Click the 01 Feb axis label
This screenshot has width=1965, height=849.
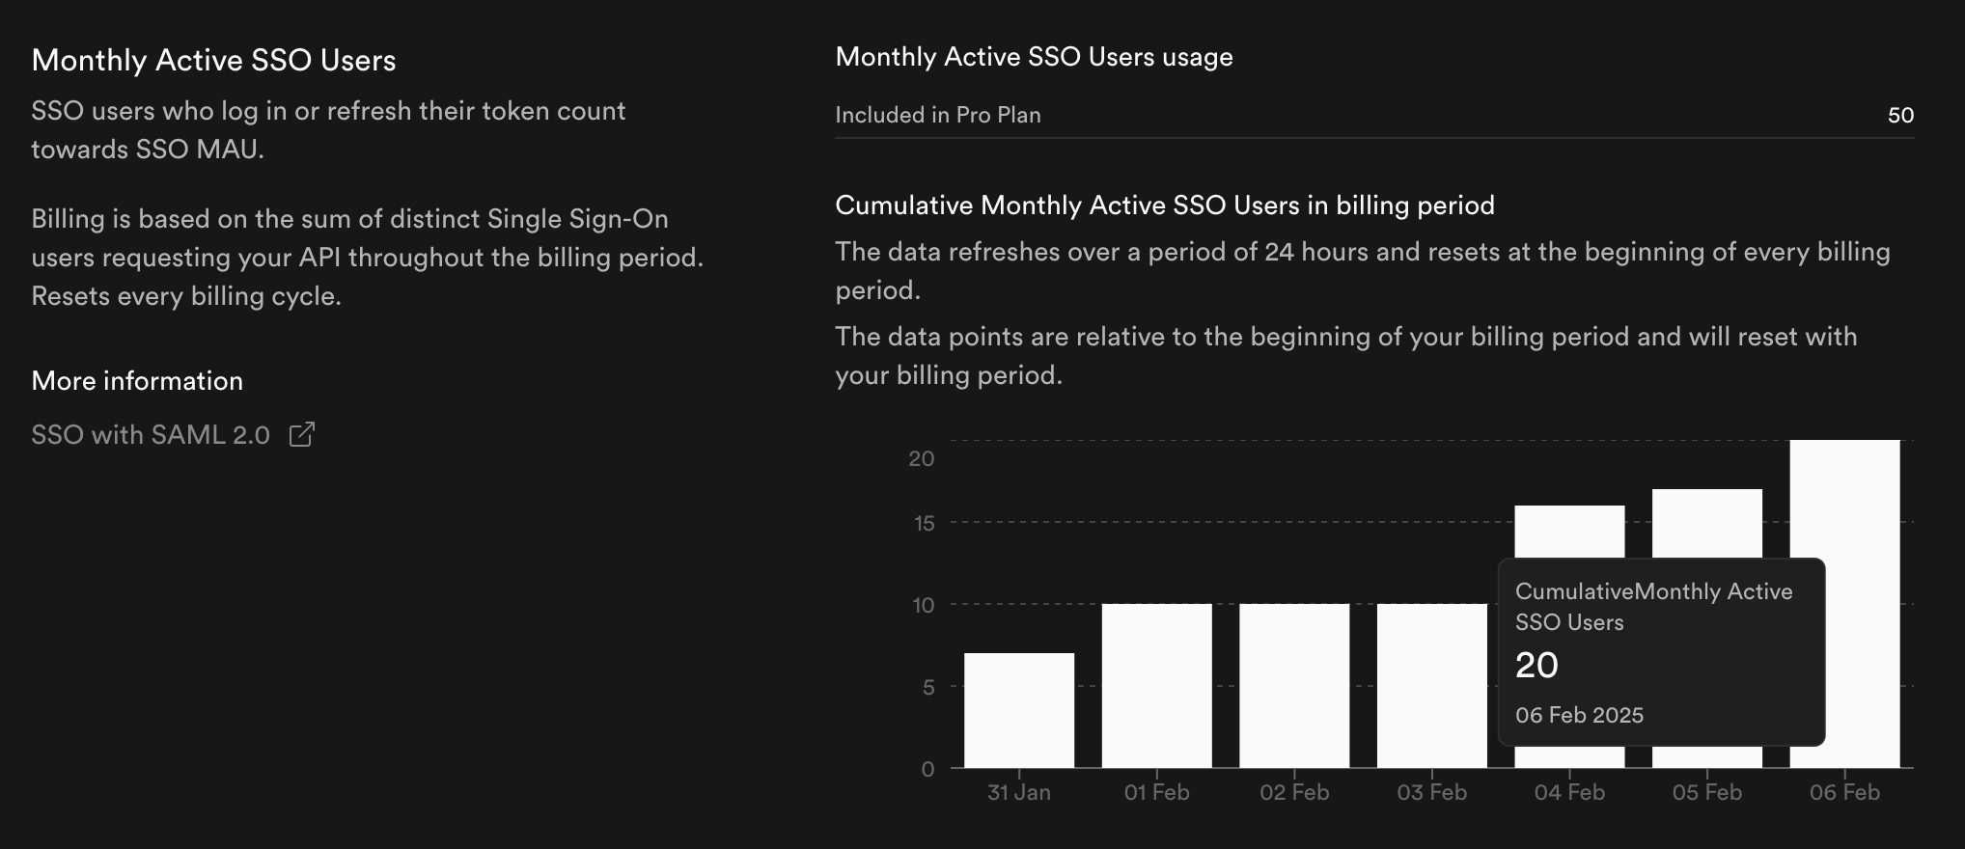[x=1156, y=792]
